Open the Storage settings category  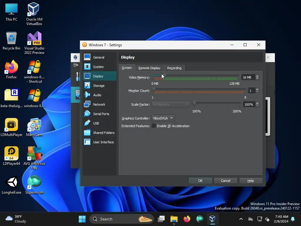coord(99,86)
